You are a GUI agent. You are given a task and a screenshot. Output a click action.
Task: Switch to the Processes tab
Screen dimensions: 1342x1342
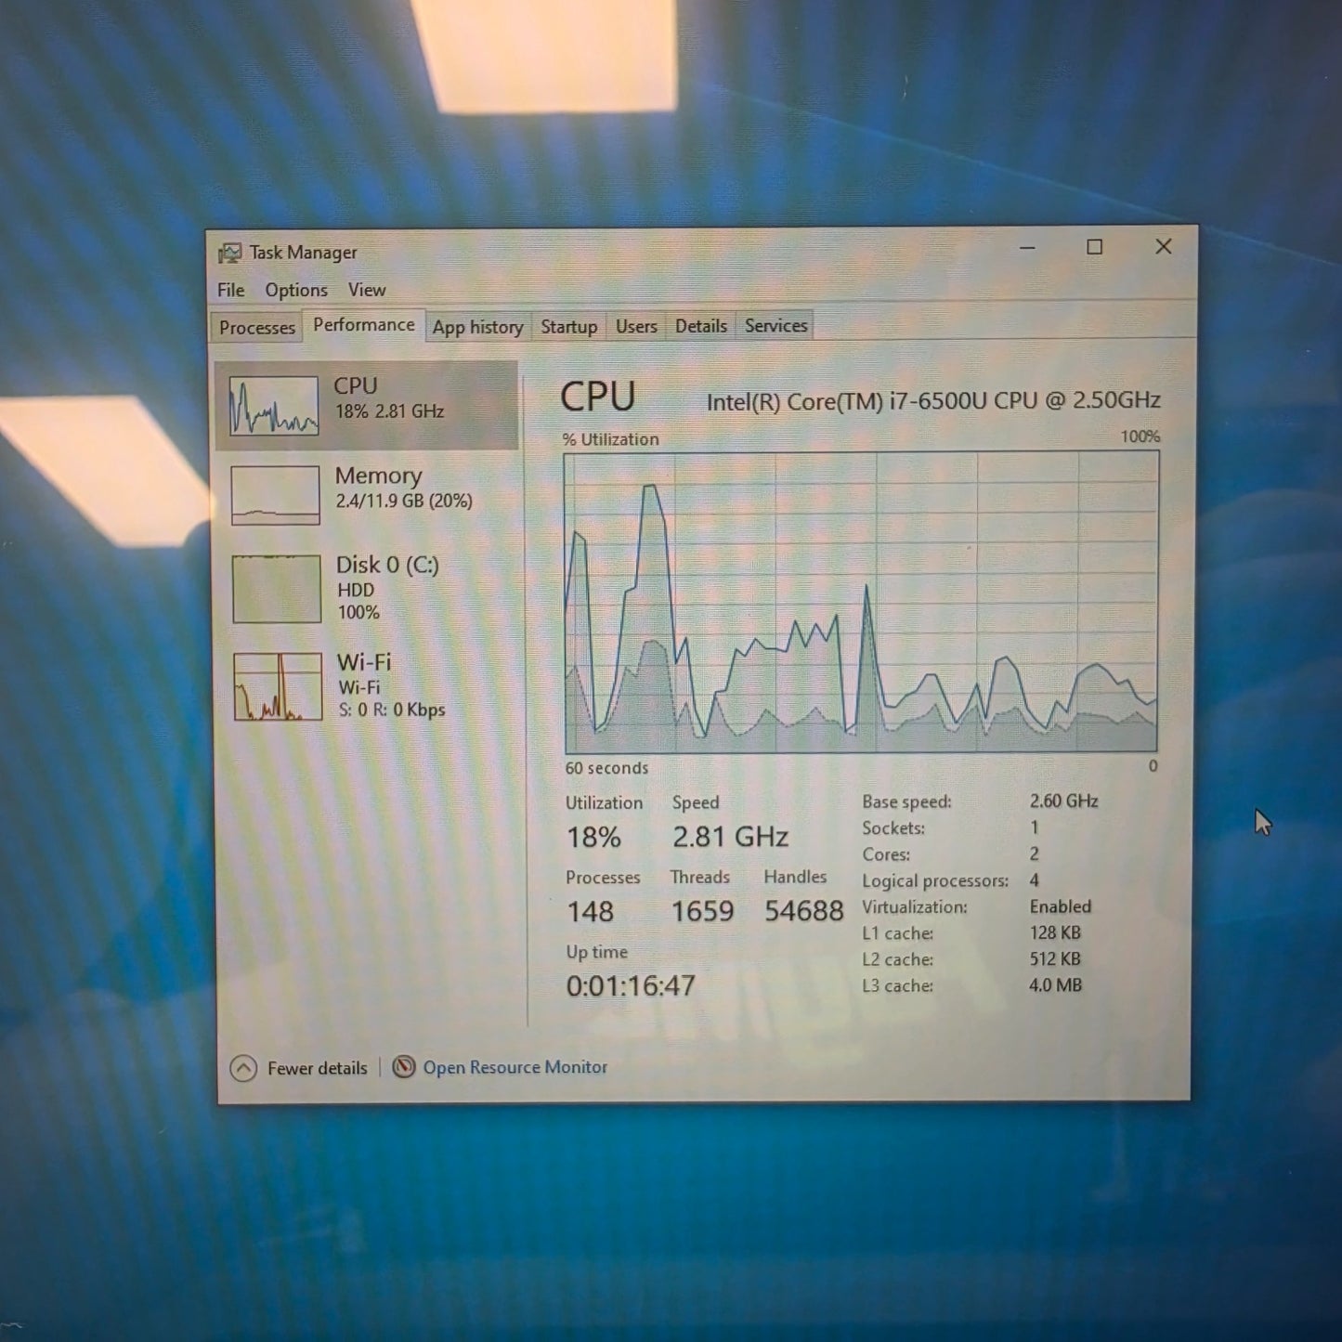tap(257, 328)
